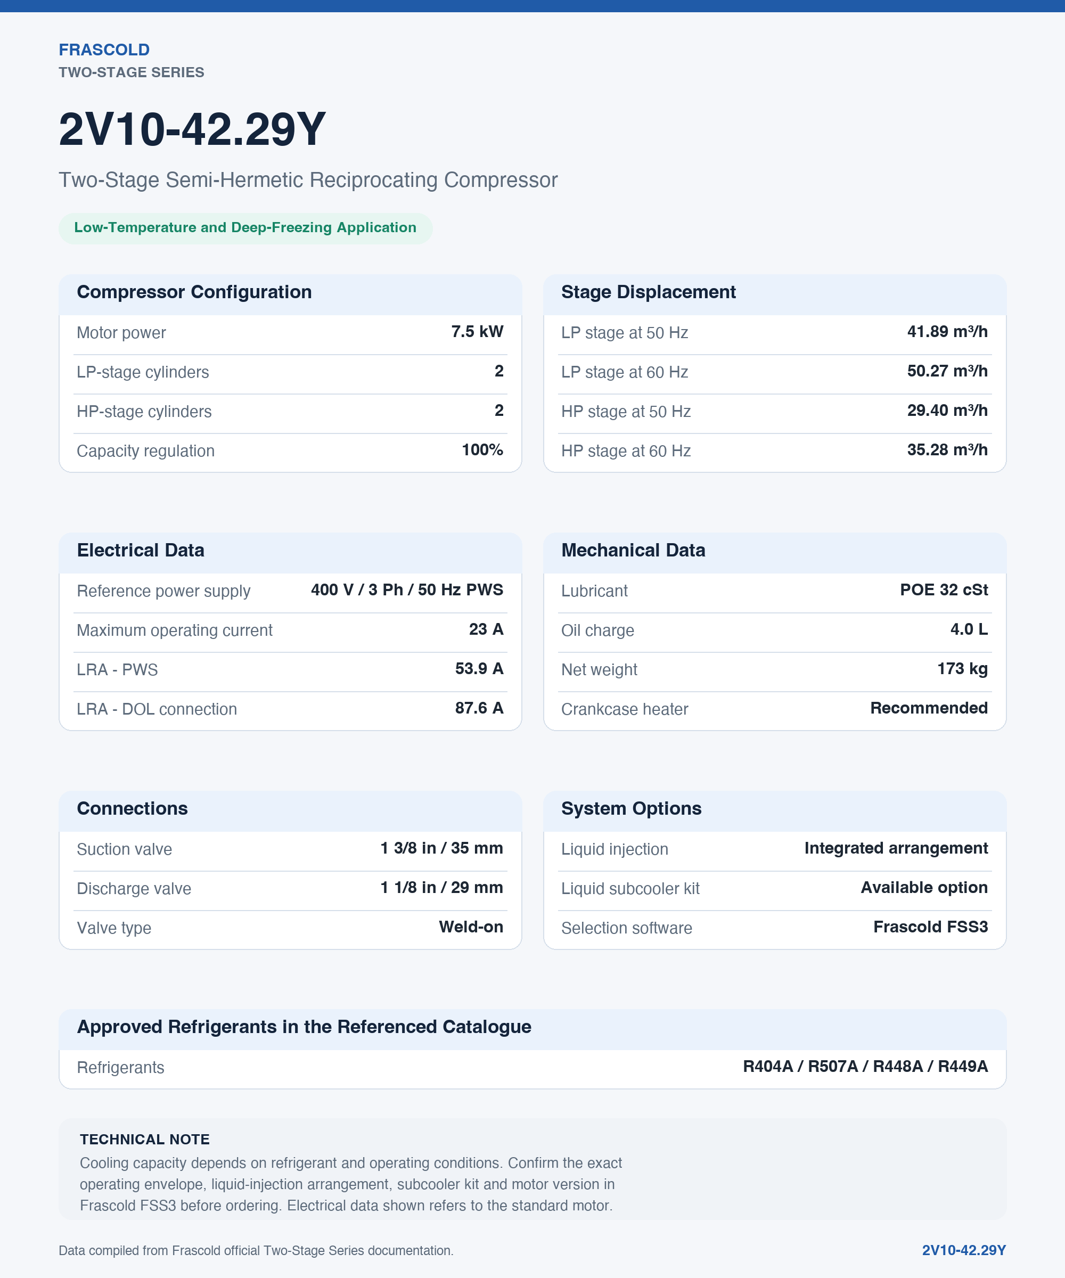This screenshot has width=1065, height=1278.
Task: Click the "TWO-STAGE SERIES" subtitle
Action: [132, 72]
